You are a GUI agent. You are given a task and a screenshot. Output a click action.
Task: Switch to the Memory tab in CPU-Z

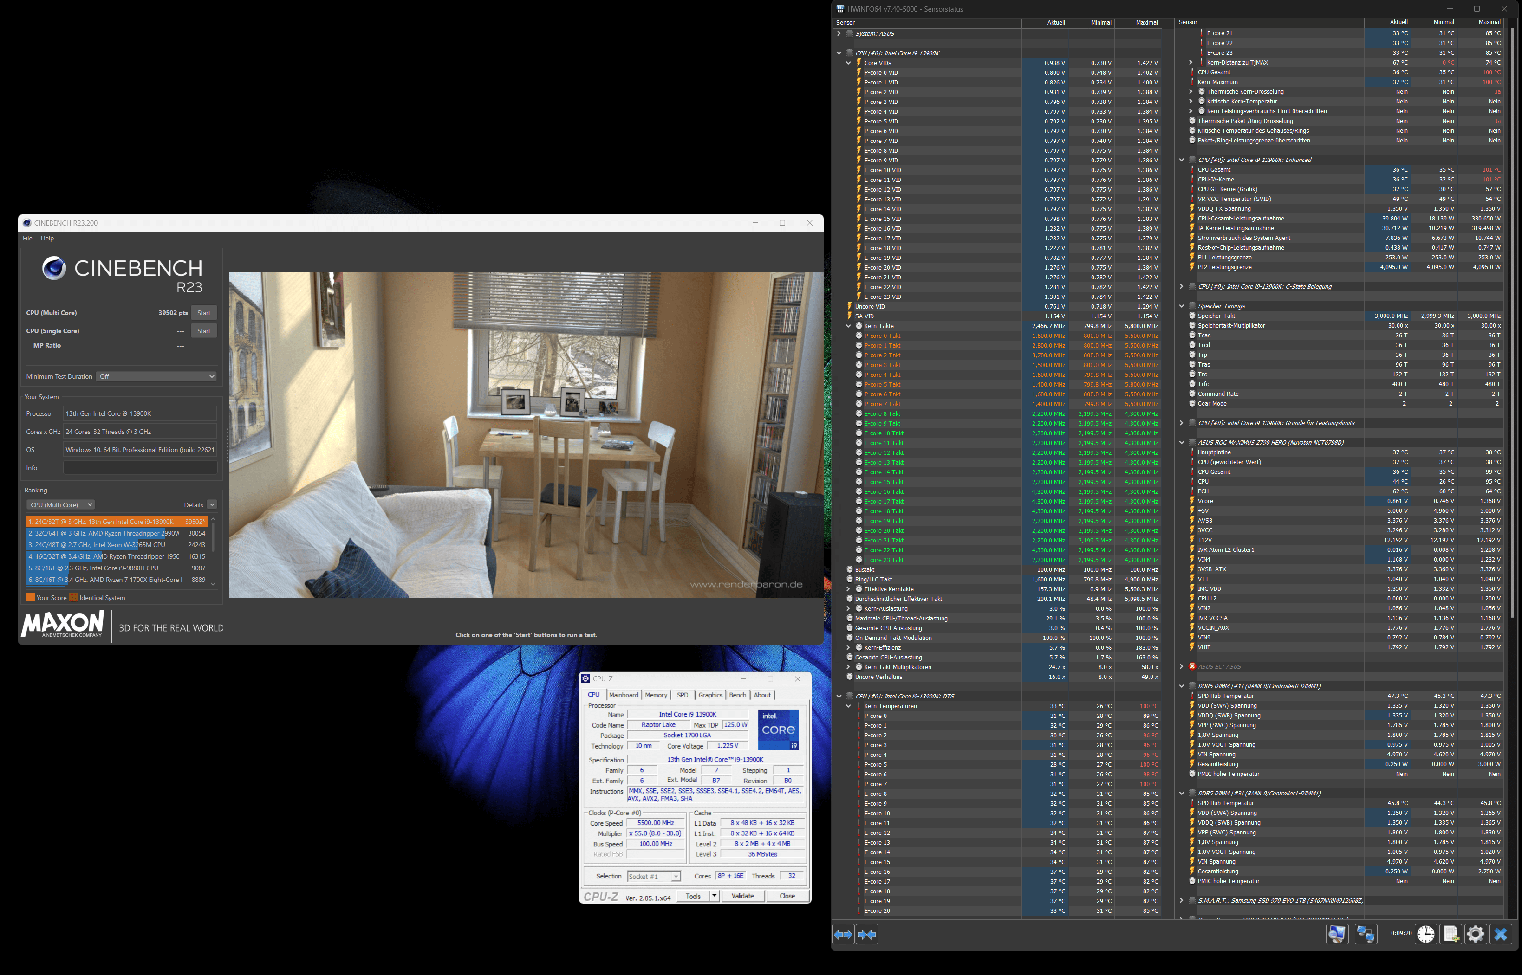tap(656, 695)
